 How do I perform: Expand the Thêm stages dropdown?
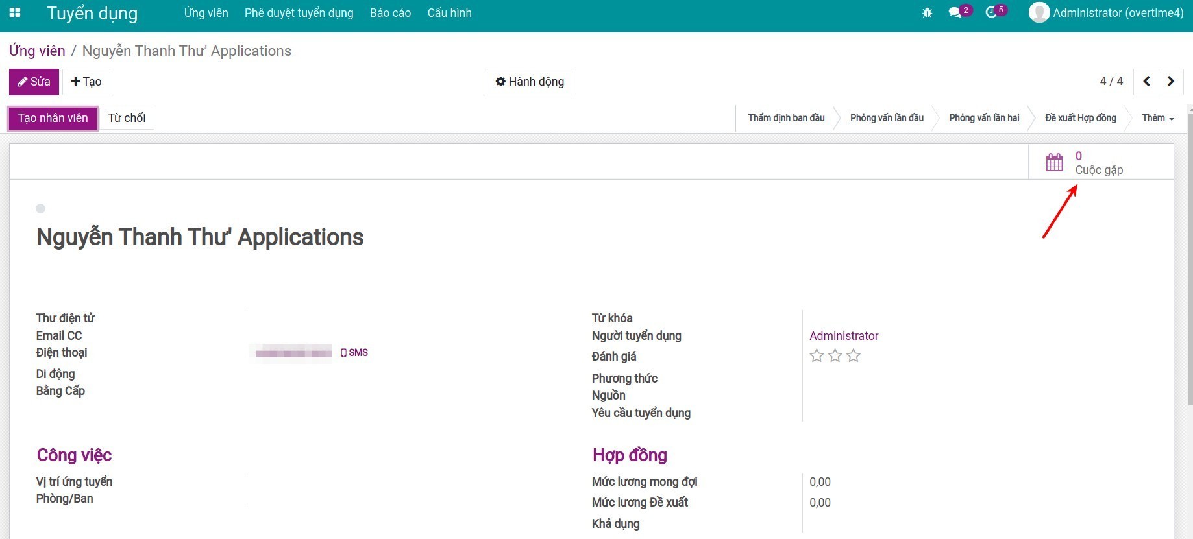(1157, 118)
